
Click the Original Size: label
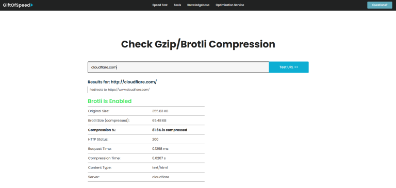(99, 111)
